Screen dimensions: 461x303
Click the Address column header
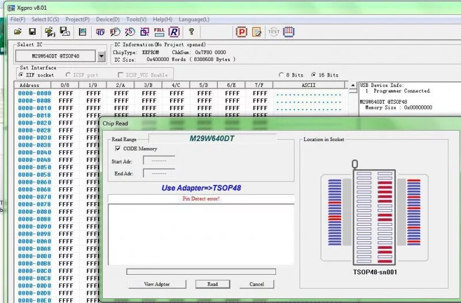tap(33, 85)
